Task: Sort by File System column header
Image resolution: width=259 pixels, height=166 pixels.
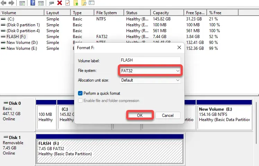Action: pos(109,13)
